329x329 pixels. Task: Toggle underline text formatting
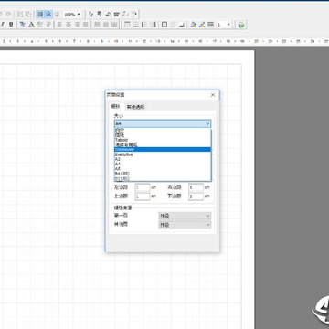coord(11,25)
